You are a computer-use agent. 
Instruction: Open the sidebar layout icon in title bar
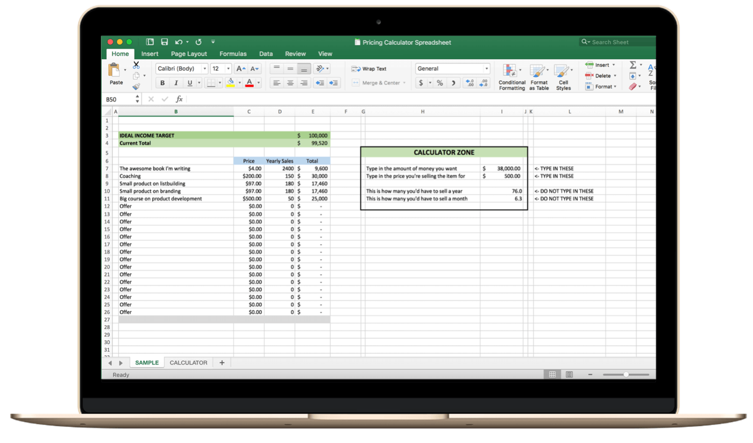[150, 42]
